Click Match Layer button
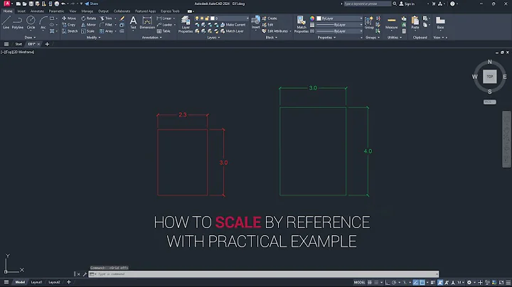Viewport: 512px width, 287px height. pos(232,31)
